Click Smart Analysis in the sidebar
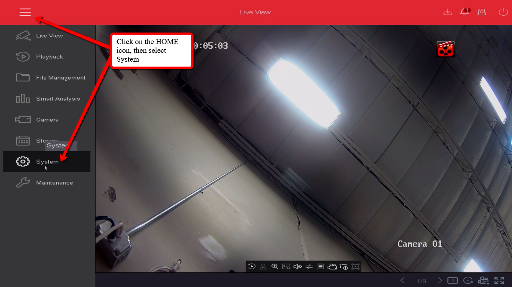512x287 pixels. point(58,99)
